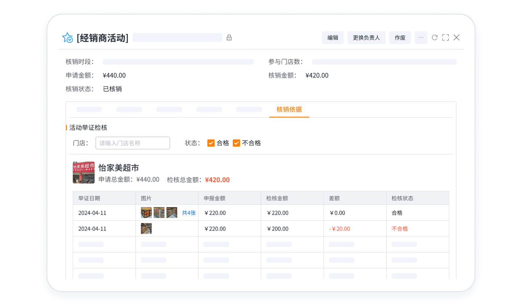Click the third shelf photo thumbnail

point(171,212)
